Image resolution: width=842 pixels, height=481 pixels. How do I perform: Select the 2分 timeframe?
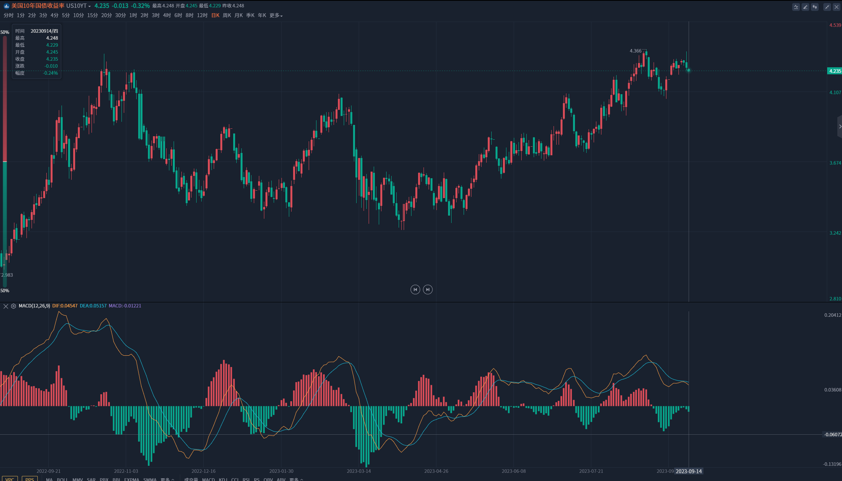tap(32, 16)
